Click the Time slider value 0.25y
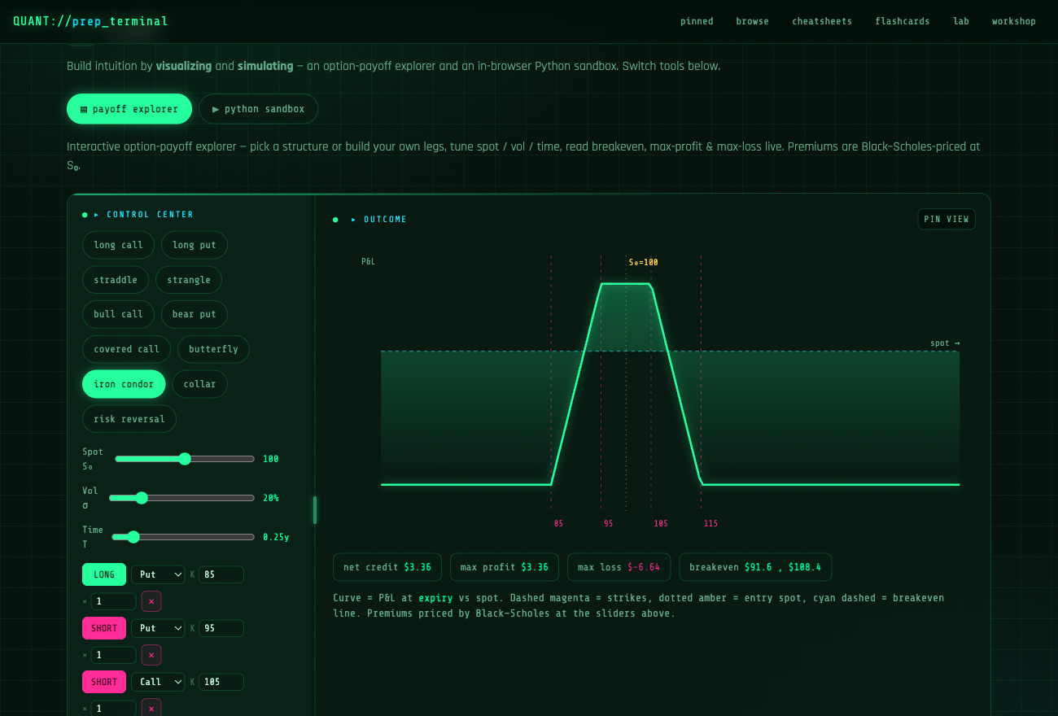 tap(276, 537)
